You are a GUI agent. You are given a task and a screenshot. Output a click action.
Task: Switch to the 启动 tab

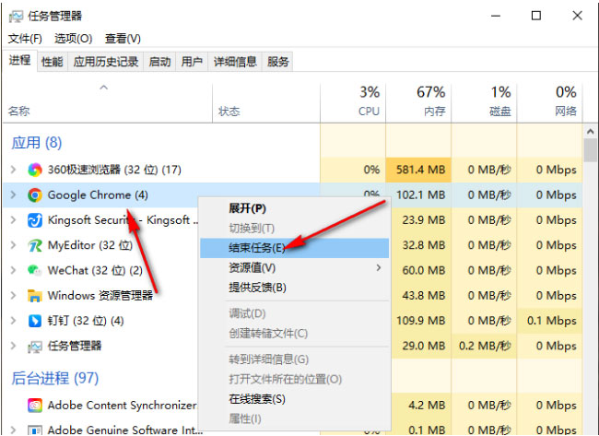[159, 62]
